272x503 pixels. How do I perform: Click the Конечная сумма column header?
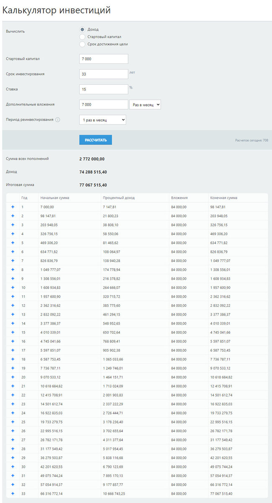[224, 198]
